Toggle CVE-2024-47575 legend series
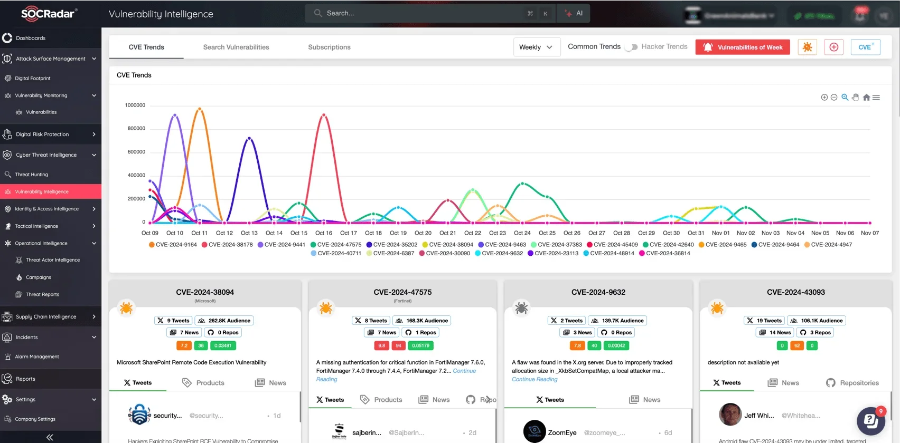The height and width of the screenshot is (443, 900). (x=336, y=245)
